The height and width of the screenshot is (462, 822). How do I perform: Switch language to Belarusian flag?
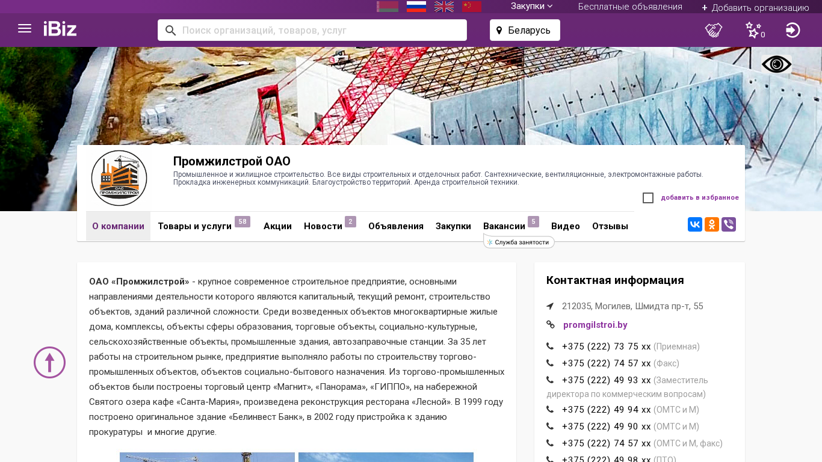click(388, 7)
